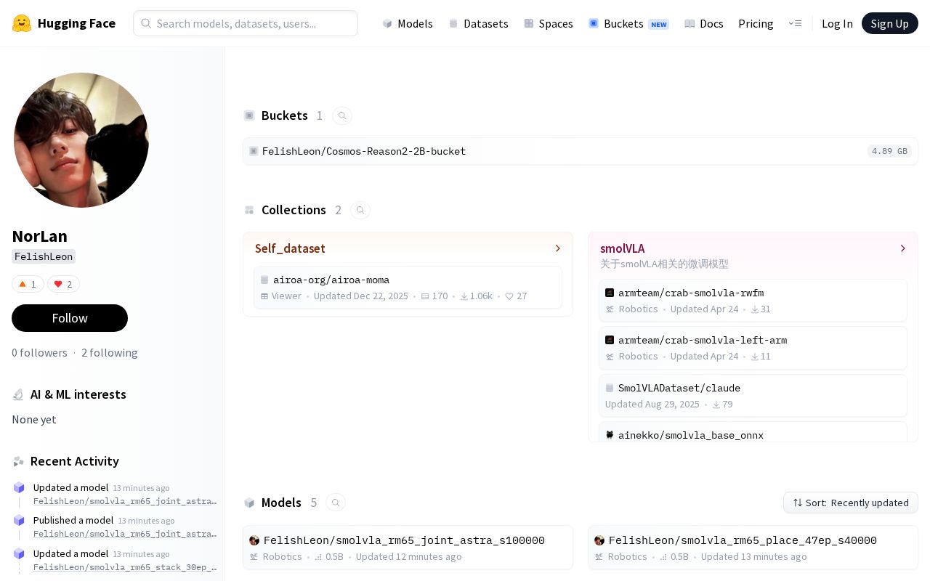The width and height of the screenshot is (930, 581).
Task: Click the avatar icon beside smolvla_rm65_place_47ep_s40000
Action: (x=599, y=540)
